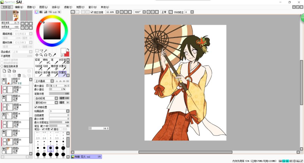The width and height of the screenshot is (304, 163).
Task: Select the zoom magnifier tool
Action: coord(41,55)
